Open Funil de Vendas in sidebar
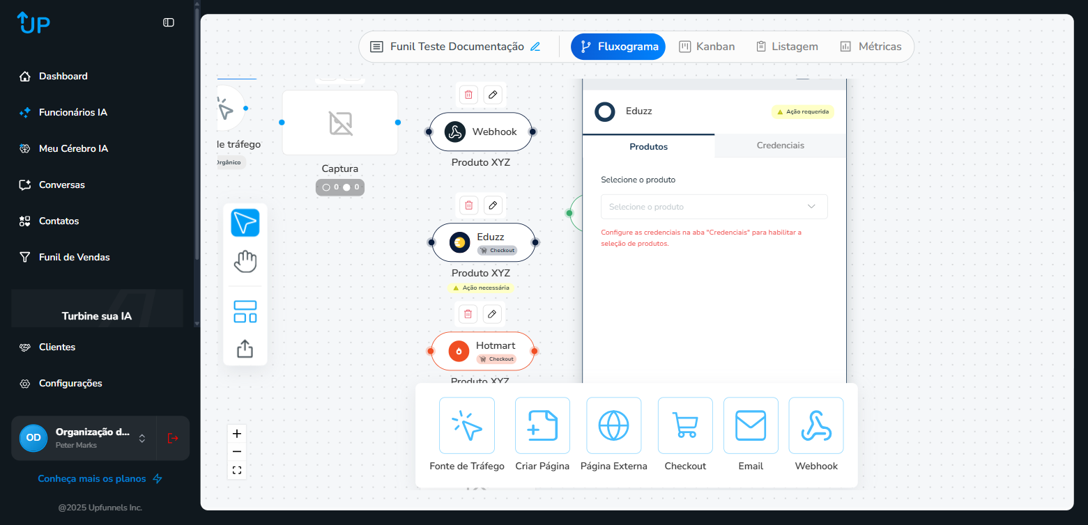This screenshot has height=525, width=1088. (x=74, y=257)
